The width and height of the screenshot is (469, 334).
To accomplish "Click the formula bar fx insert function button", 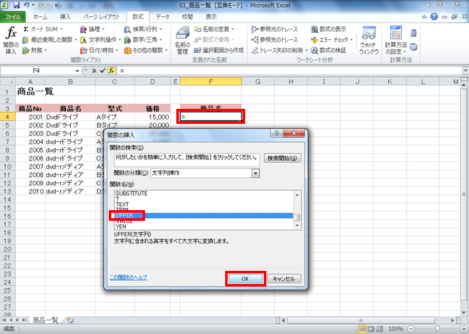I will pos(111,71).
